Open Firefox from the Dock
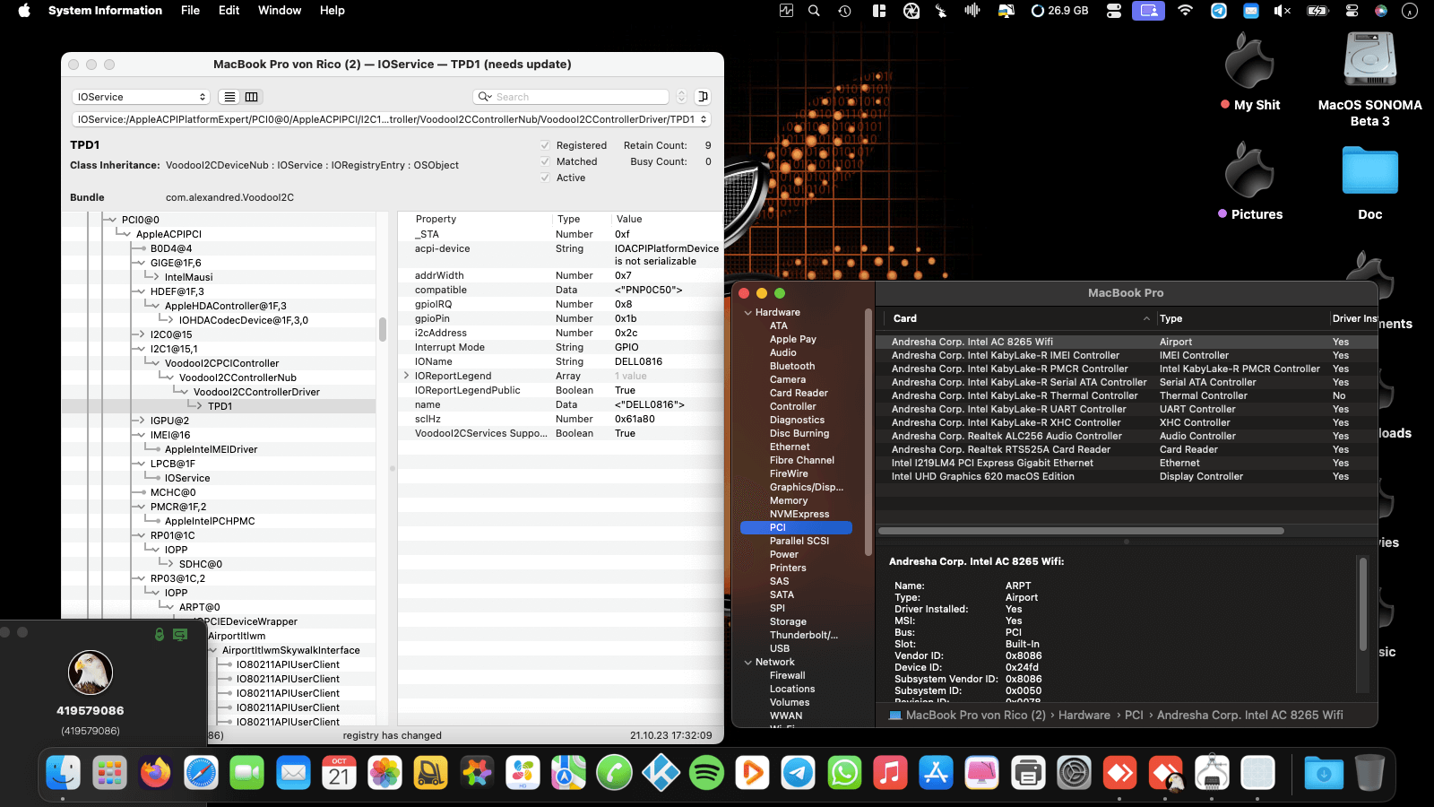Screen dimensions: 1434x807 [156, 773]
